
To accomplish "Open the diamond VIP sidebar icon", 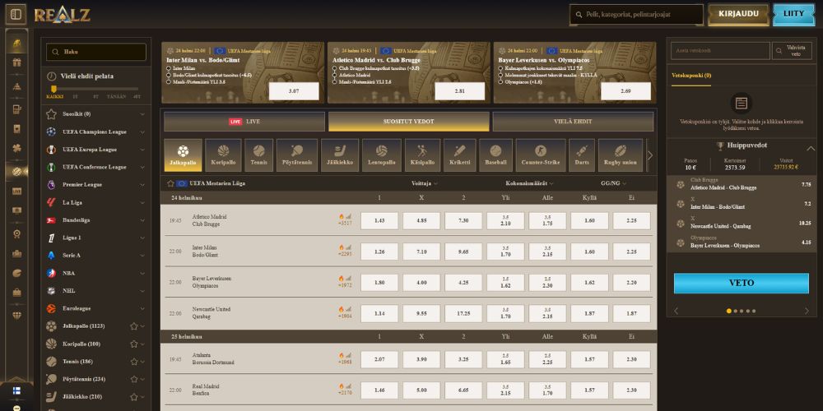I will pyautogui.click(x=16, y=315).
